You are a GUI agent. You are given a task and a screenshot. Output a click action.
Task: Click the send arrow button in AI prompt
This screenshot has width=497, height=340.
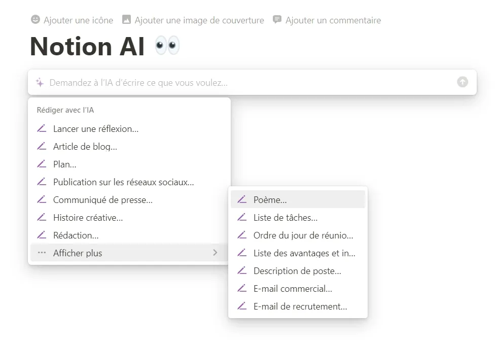463,82
